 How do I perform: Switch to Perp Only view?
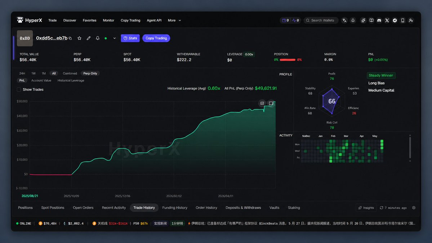90,73
